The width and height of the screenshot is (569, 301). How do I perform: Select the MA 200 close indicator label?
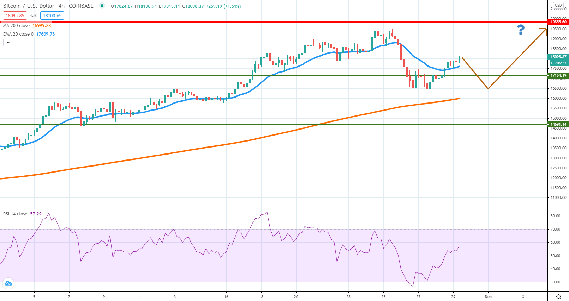pos(16,26)
